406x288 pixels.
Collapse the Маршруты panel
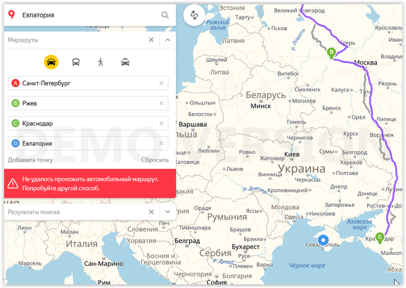pyautogui.click(x=168, y=40)
